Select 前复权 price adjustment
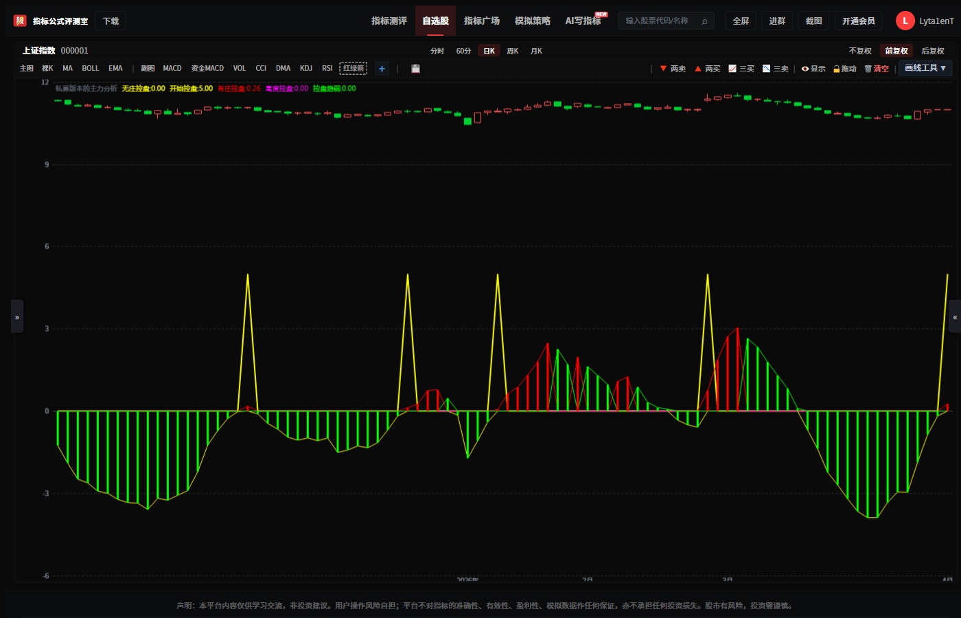 [896, 51]
